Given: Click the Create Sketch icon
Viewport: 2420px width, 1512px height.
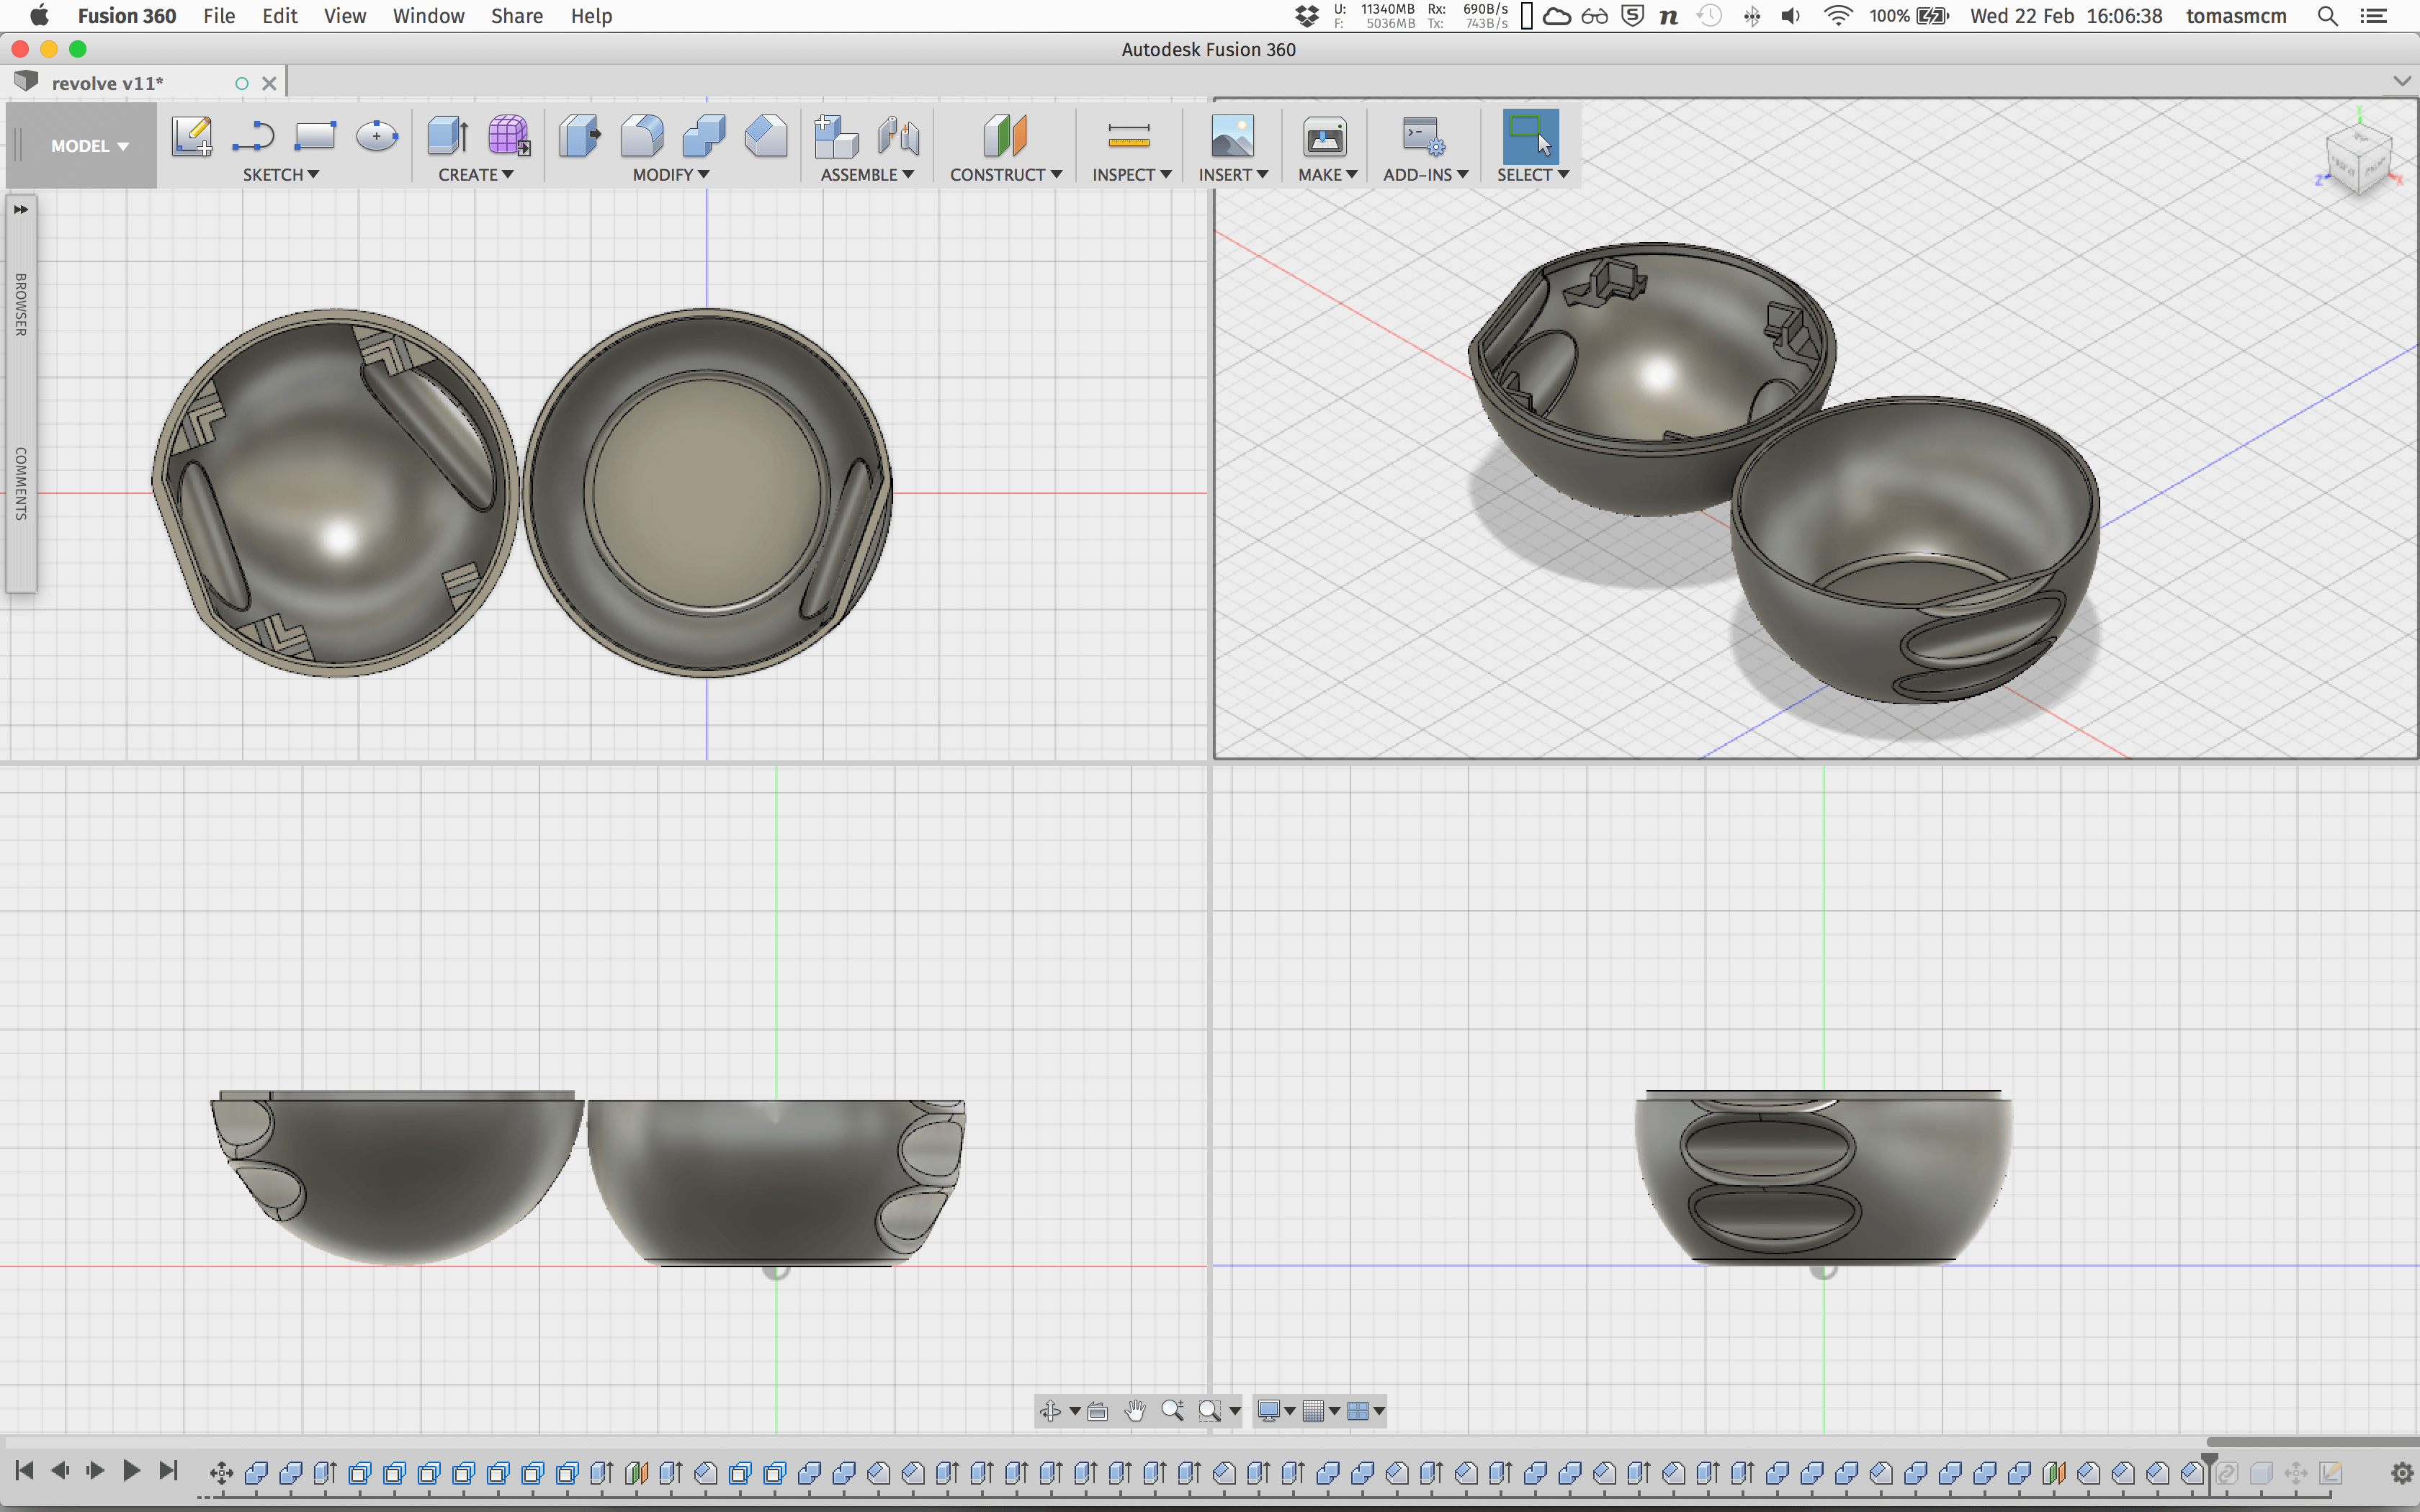Looking at the screenshot, I should (191, 136).
